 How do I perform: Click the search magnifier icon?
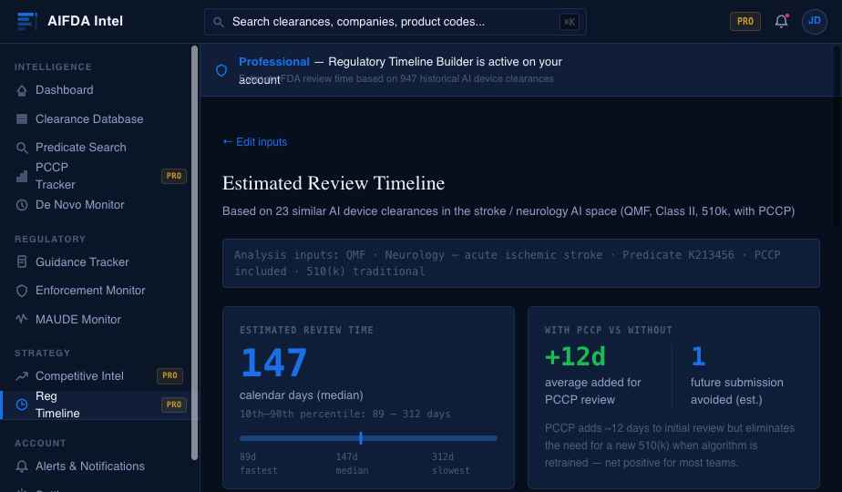pyautogui.click(x=218, y=22)
